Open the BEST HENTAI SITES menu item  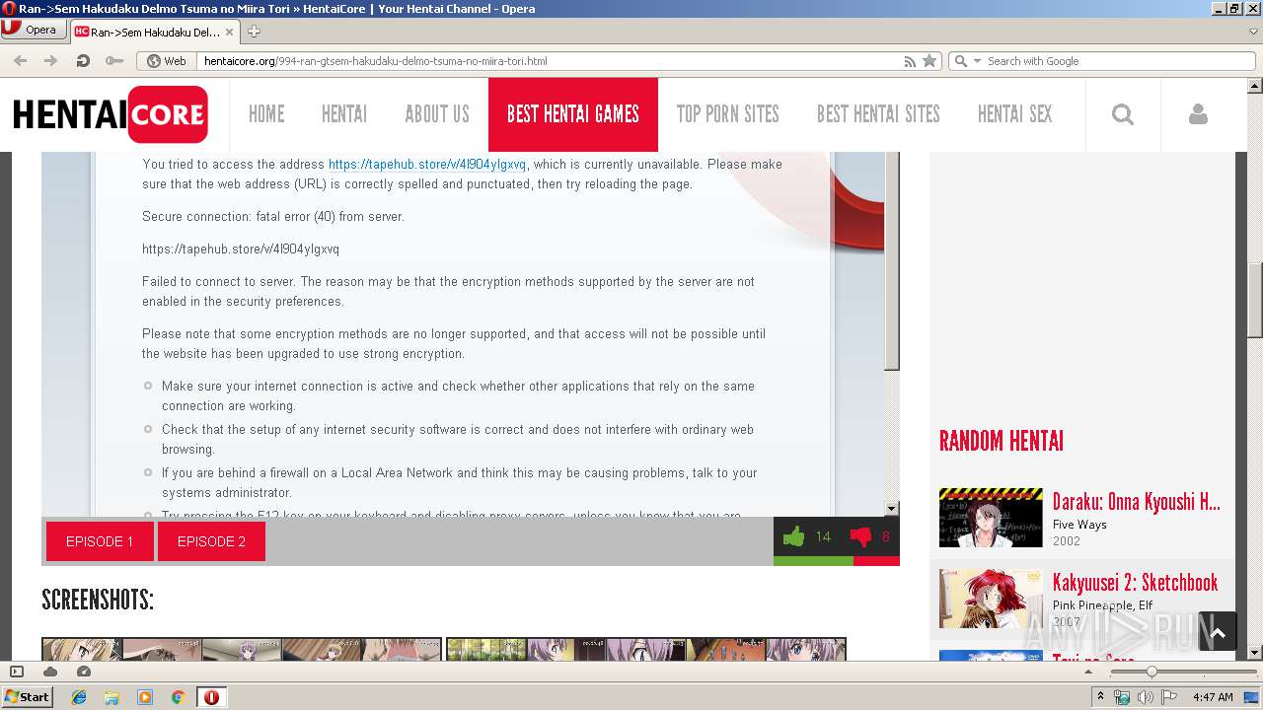tap(878, 114)
